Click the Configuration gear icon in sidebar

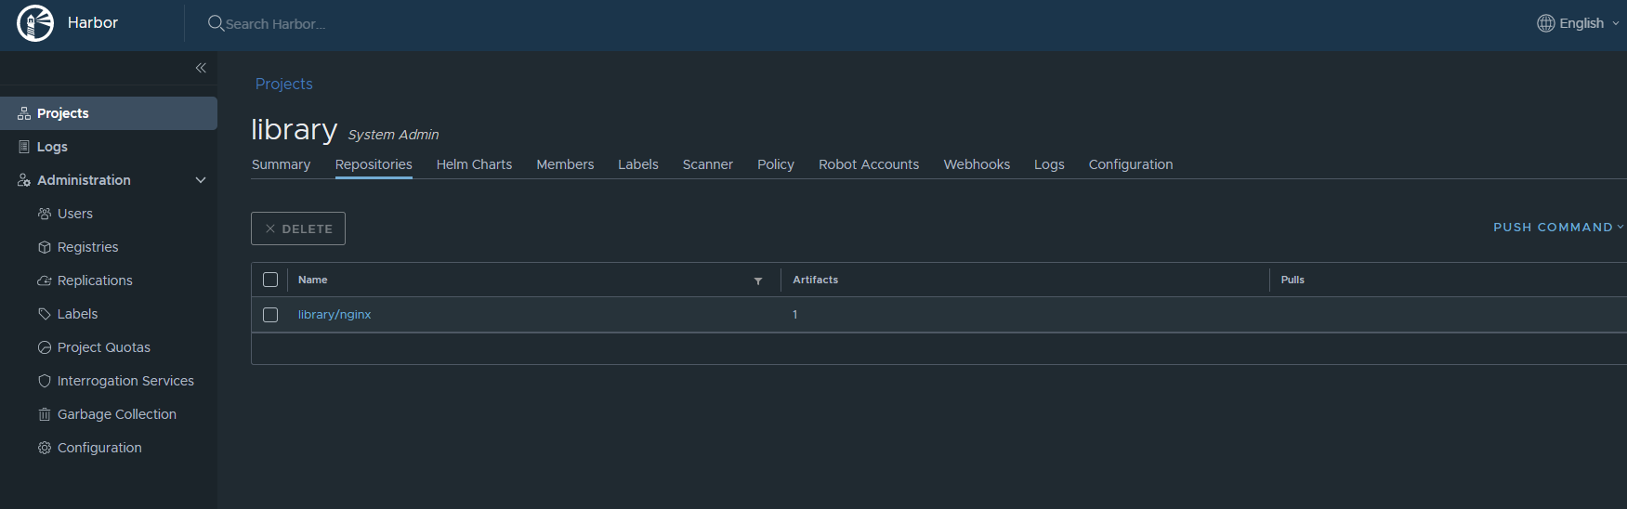44,448
